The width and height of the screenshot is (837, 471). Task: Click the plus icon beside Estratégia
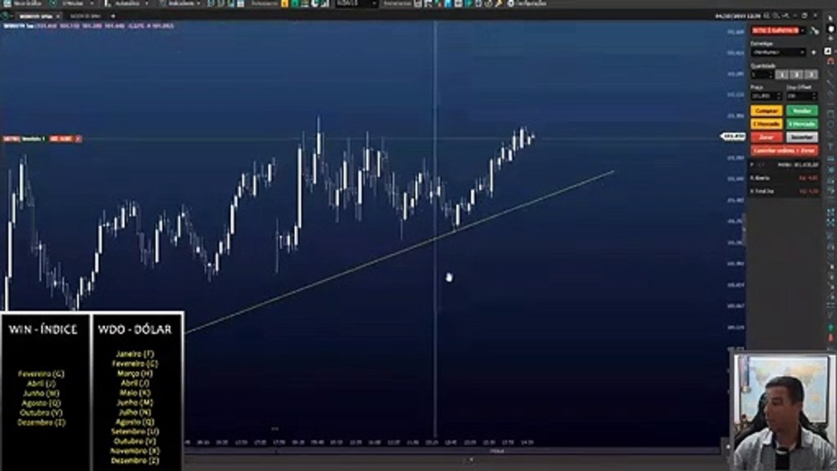point(813,52)
